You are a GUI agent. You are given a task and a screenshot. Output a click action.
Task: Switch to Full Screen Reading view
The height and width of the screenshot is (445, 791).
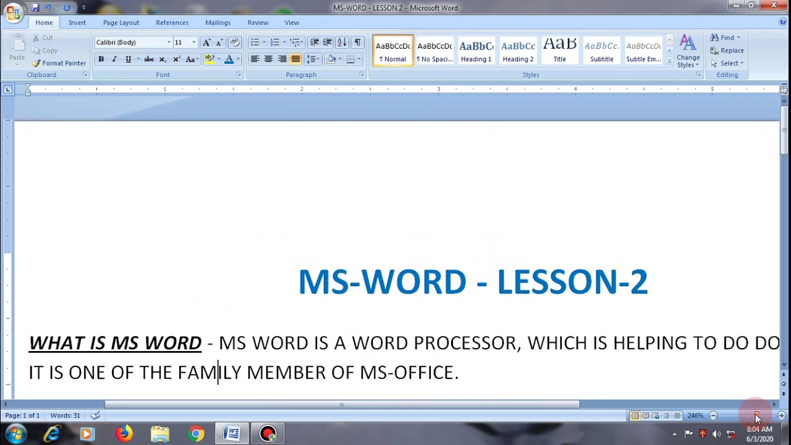(645, 415)
